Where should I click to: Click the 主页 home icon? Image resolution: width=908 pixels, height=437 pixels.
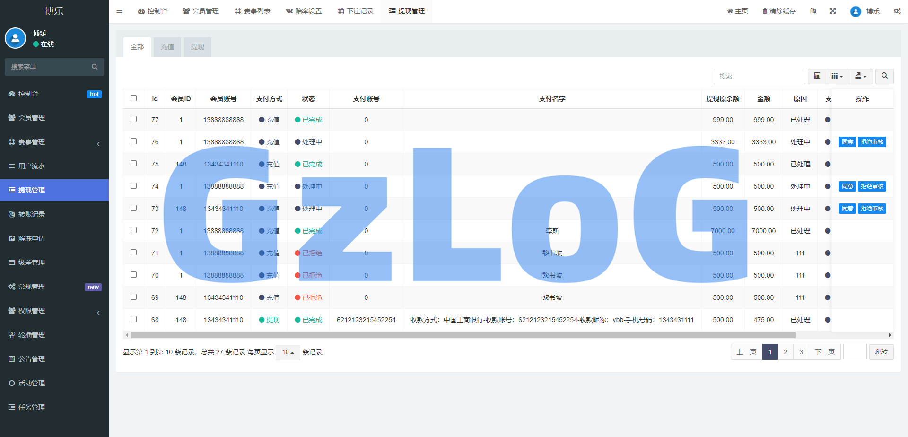(730, 11)
